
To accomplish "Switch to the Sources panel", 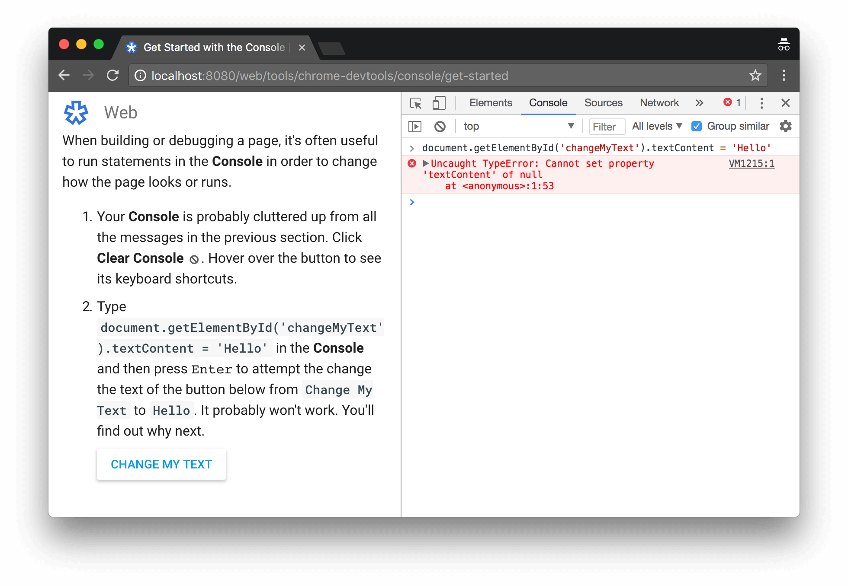I will tap(603, 103).
